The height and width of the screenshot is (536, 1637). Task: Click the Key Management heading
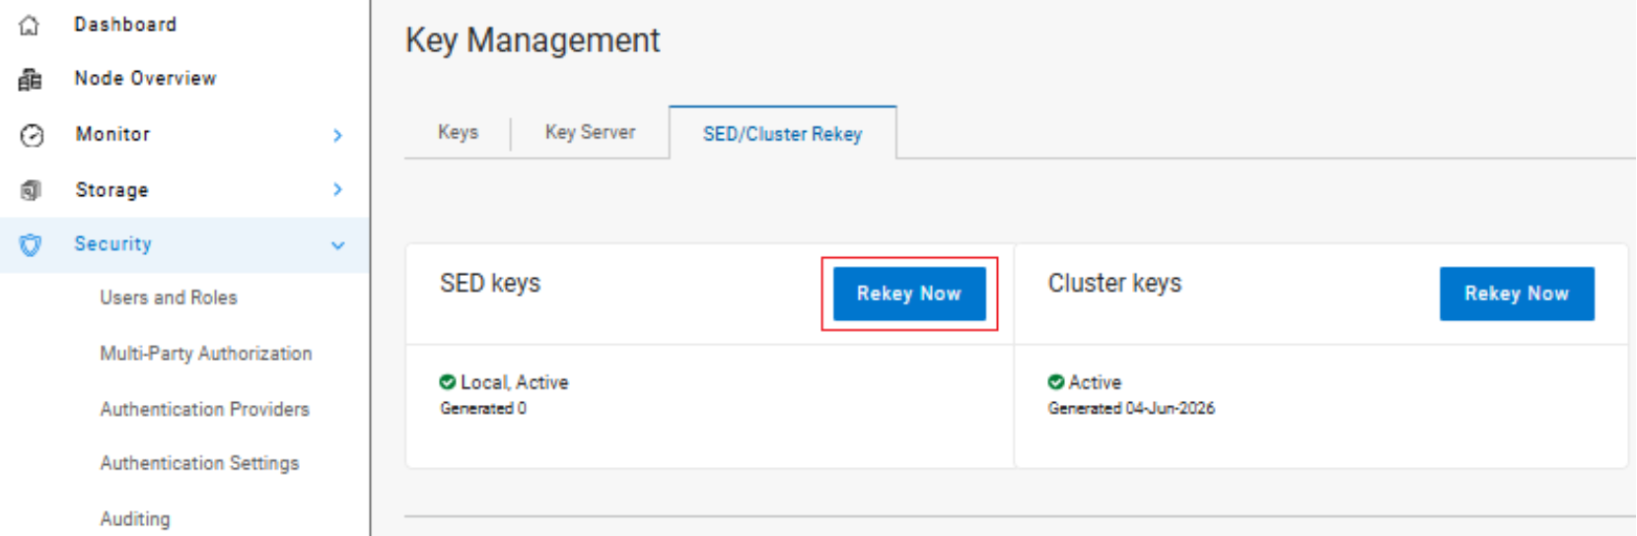[533, 40]
